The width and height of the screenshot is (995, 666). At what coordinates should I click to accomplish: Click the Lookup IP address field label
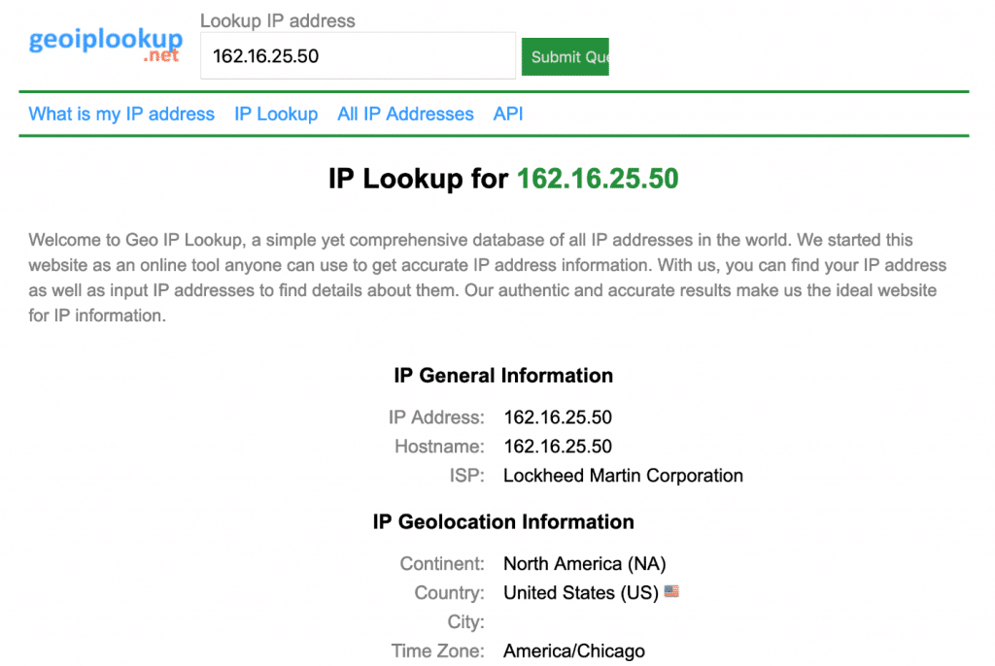[277, 20]
